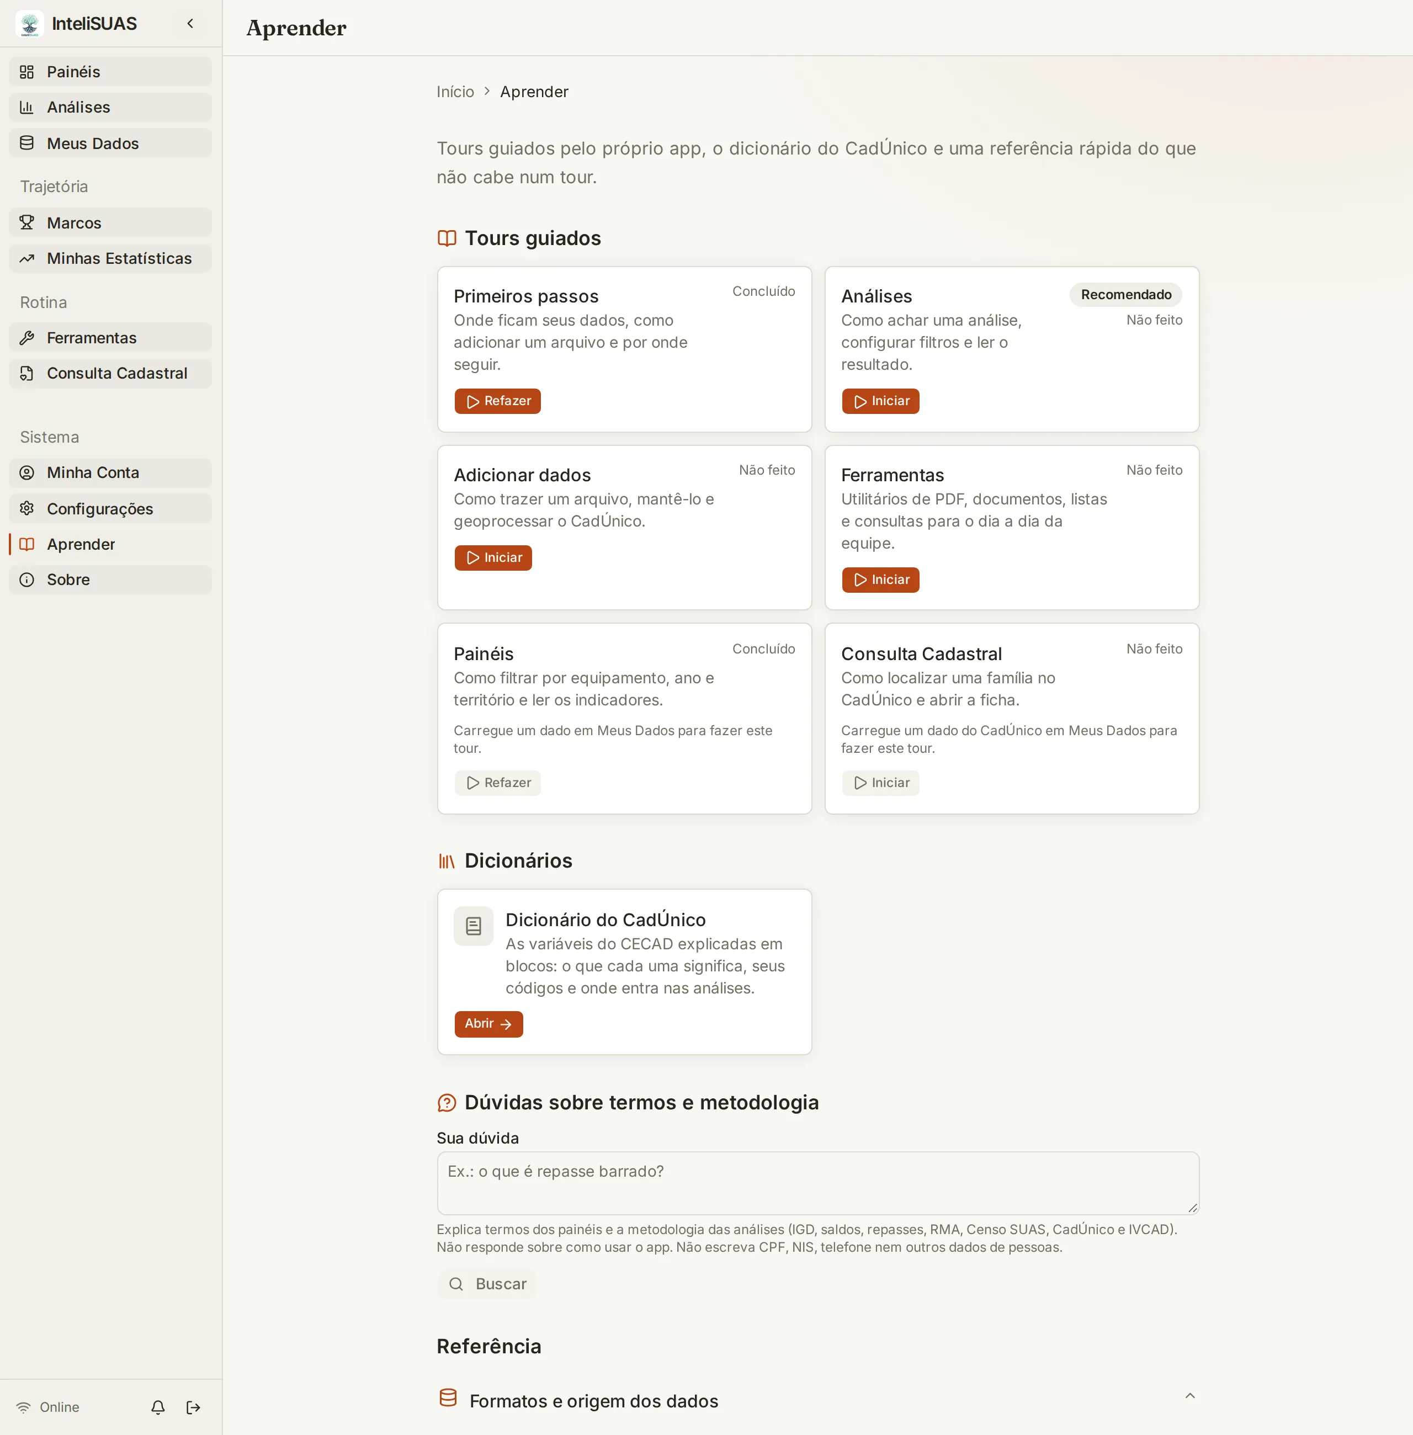This screenshot has width=1413, height=1435.
Task: Focus the Sua dúvida text field
Action: point(818,1183)
